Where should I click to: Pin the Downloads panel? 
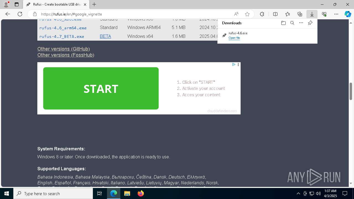[310, 23]
